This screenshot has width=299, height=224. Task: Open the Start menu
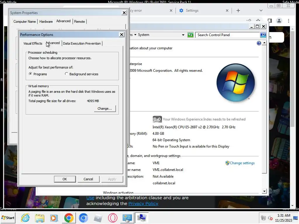click(x=8, y=218)
